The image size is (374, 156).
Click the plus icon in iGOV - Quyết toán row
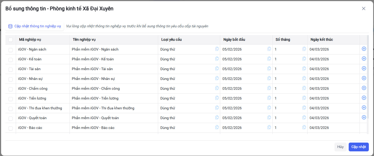tap(364, 117)
